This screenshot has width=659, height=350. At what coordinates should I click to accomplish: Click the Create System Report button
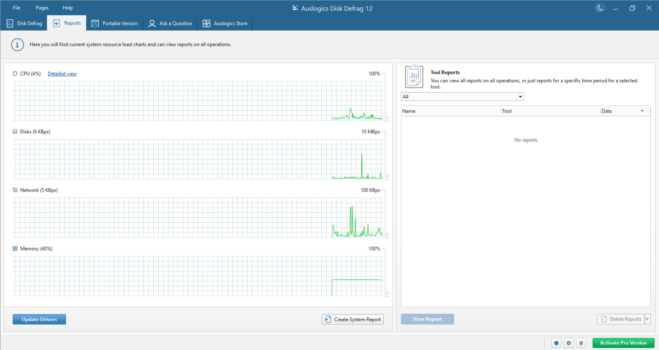(352, 319)
